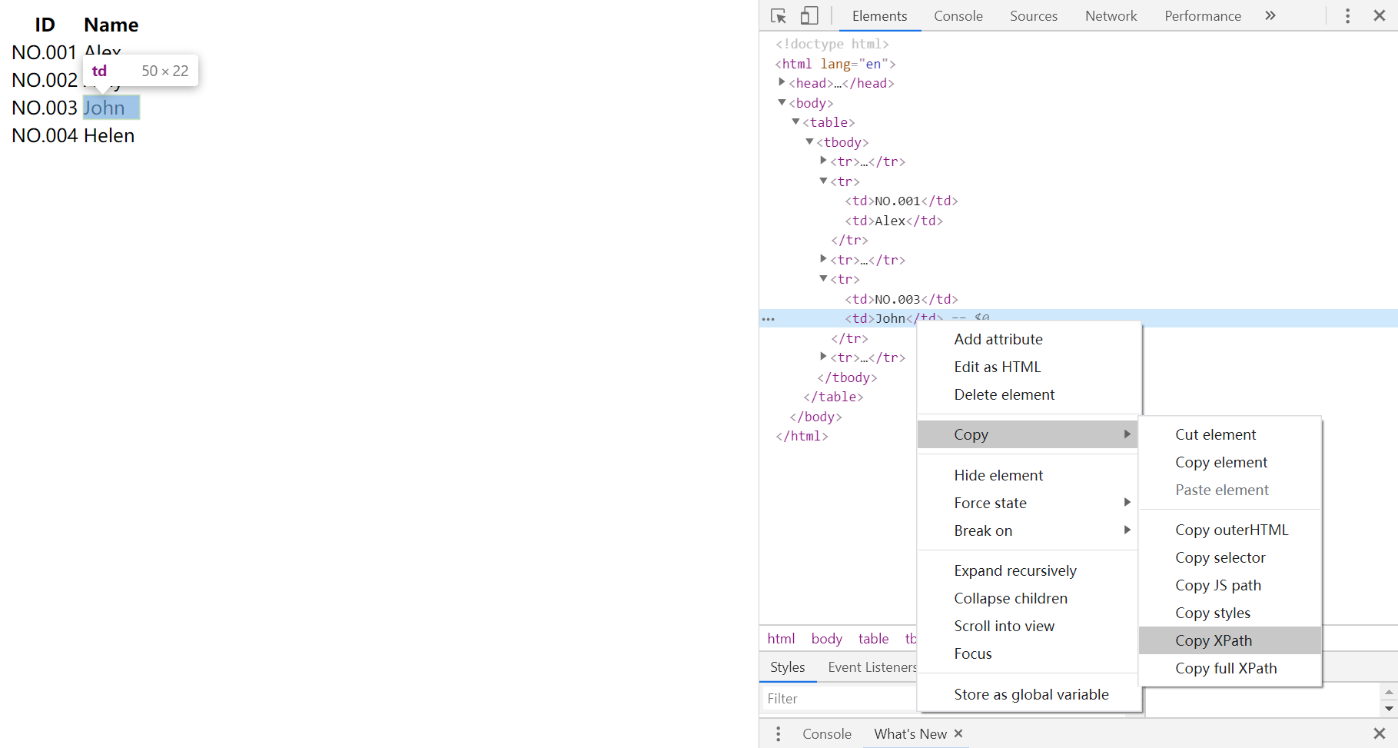Choose Focus in context menu
1398x748 pixels.
point(1028,653)
